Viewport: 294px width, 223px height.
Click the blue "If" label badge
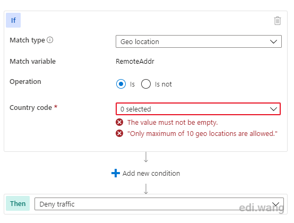pyautogui.click(x=13, y=20)
